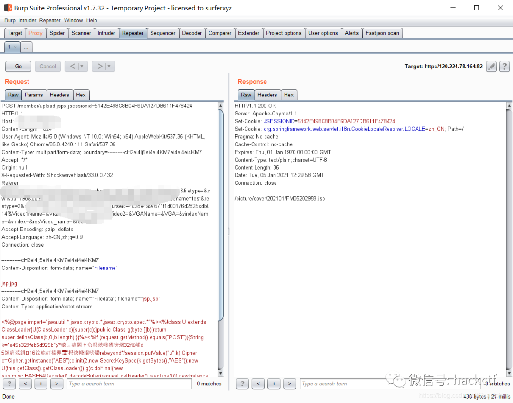Click the plus button in response search
Viewport: 513px width, 403px height.
click(x=274, y=384)
